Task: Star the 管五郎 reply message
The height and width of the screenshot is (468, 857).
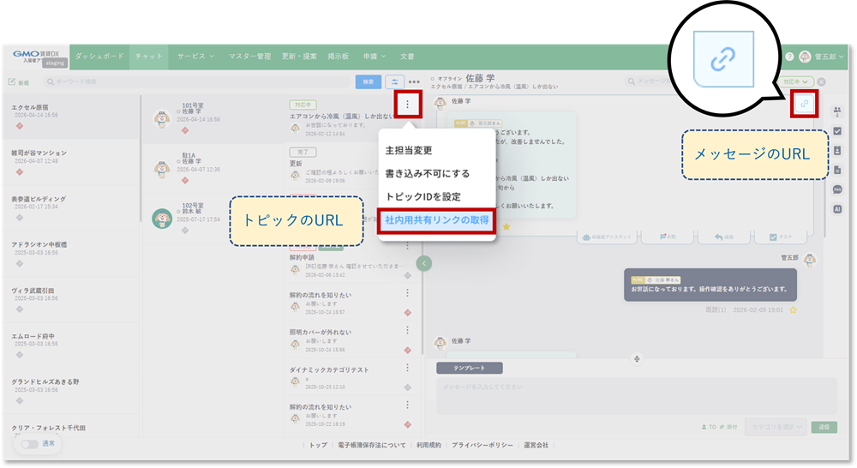Action: 793,309
